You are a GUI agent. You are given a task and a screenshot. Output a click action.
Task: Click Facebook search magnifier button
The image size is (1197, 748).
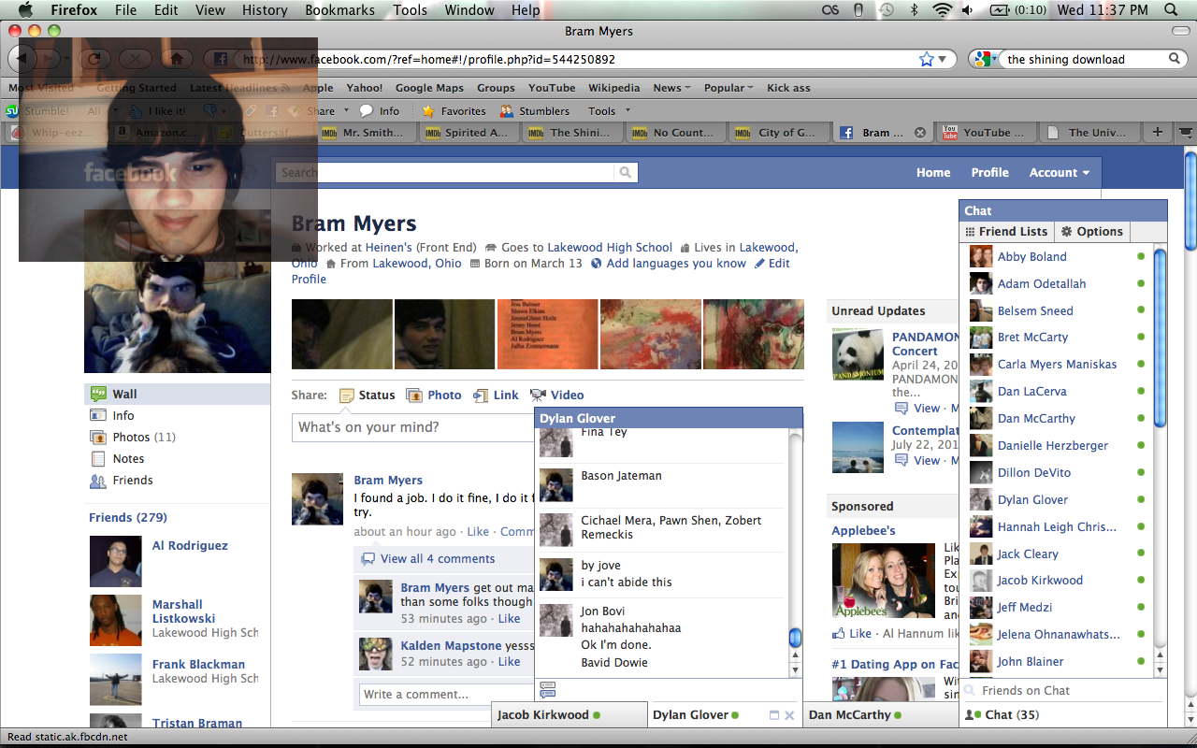[x=626, y=172]
